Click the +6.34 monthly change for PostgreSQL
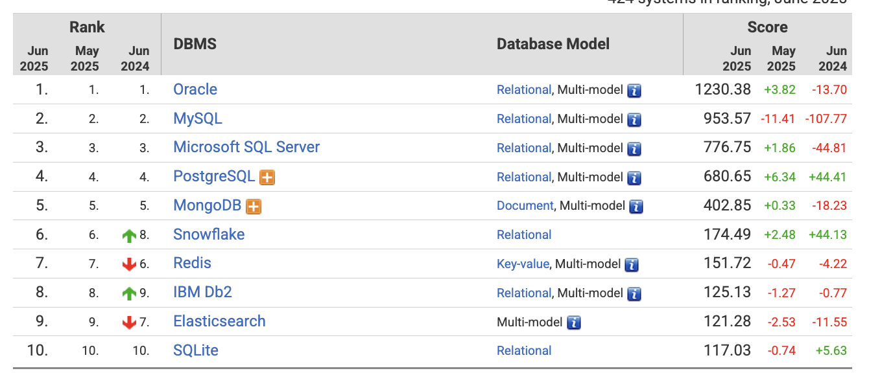This screenshot has width=869, height=373. point(780,177)
